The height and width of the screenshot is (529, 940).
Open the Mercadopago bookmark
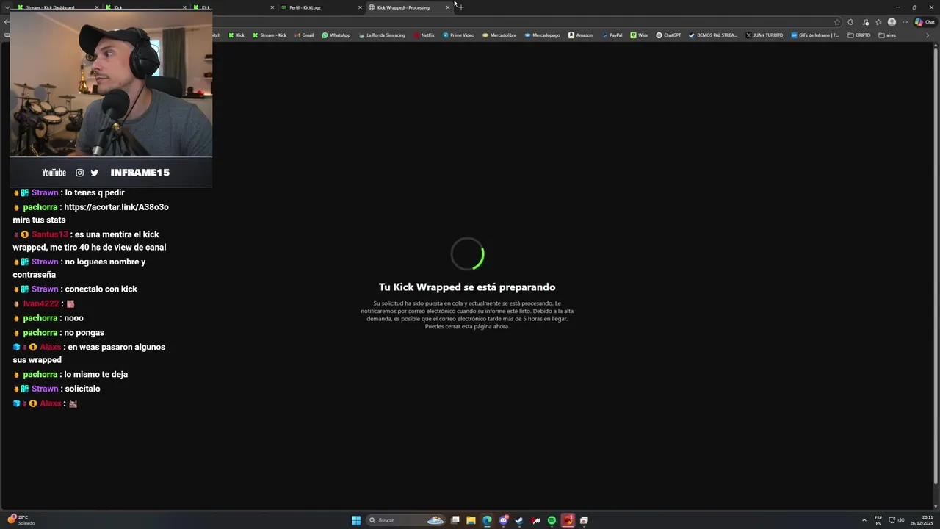click(x=542, y=35)
